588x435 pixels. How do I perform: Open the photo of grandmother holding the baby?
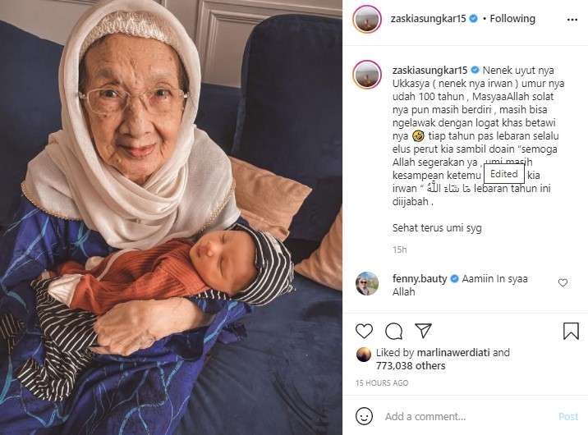pos(171,217)
